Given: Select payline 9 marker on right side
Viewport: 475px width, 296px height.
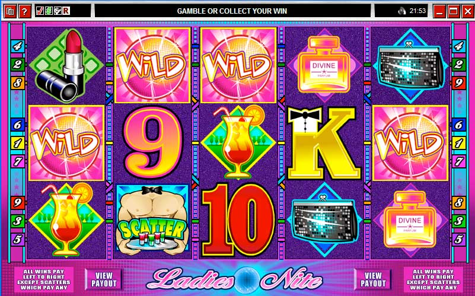Looking at the screenshot, I should [458, 82].
